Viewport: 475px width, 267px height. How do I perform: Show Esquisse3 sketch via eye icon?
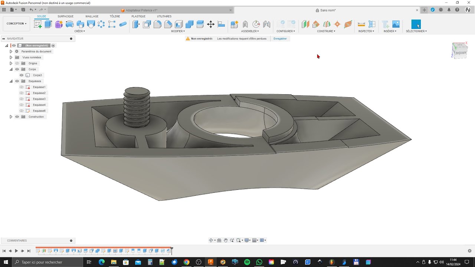pyautogui.click(x=22, y=99)
